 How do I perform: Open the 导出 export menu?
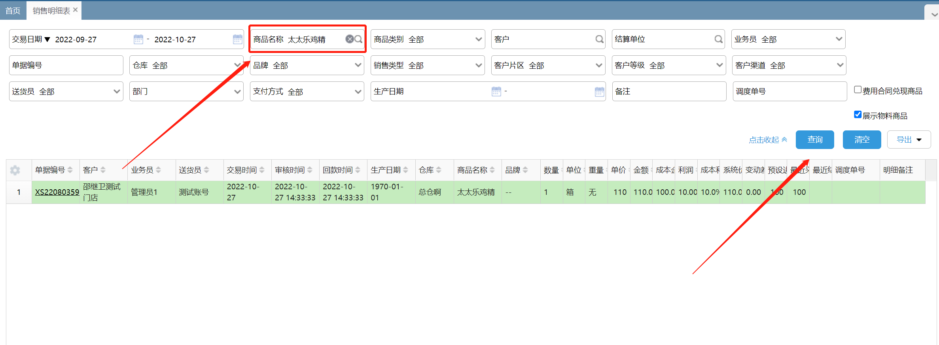909,140
